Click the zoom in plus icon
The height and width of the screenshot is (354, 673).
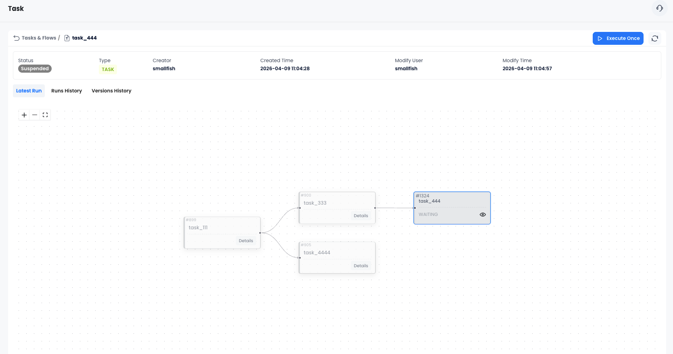pos(24,115)
